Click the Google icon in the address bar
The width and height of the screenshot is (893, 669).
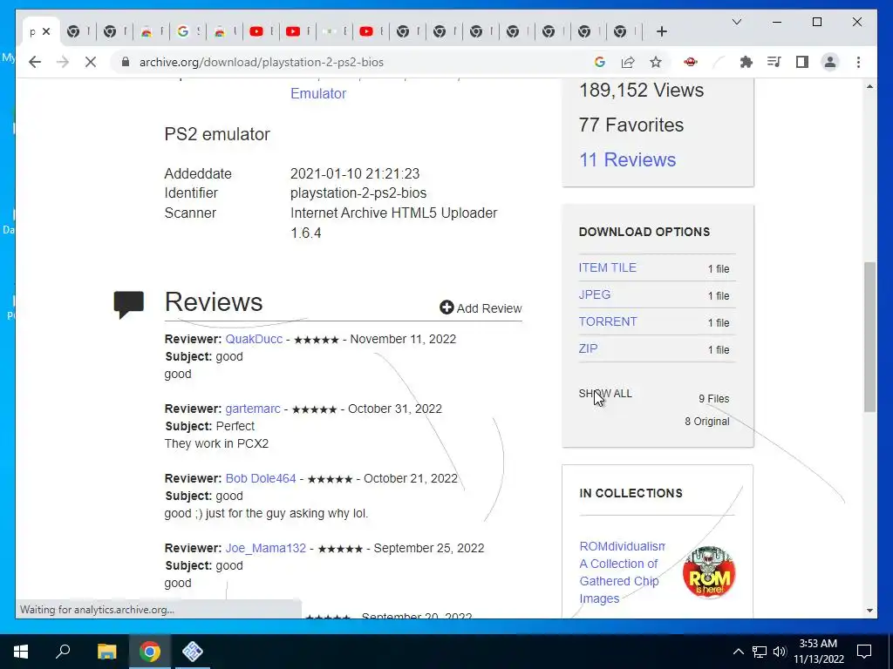point(600,62)
